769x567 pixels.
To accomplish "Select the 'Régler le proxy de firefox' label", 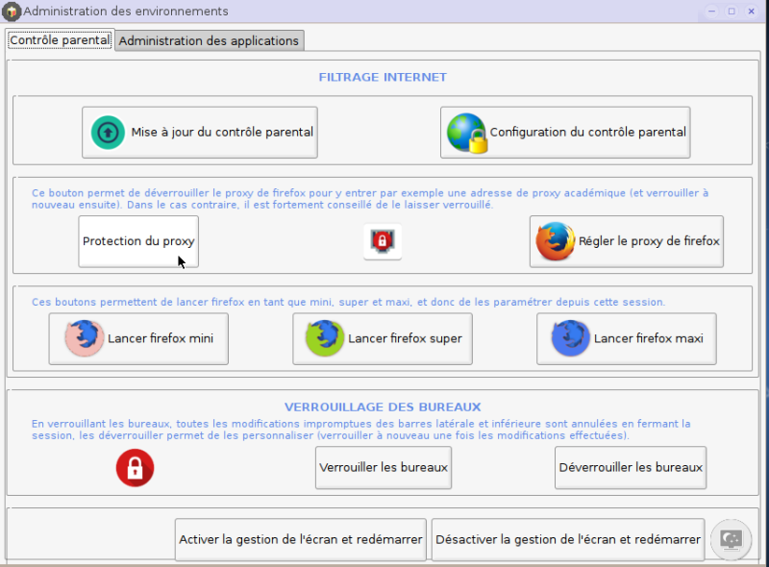I will (649, 241).
